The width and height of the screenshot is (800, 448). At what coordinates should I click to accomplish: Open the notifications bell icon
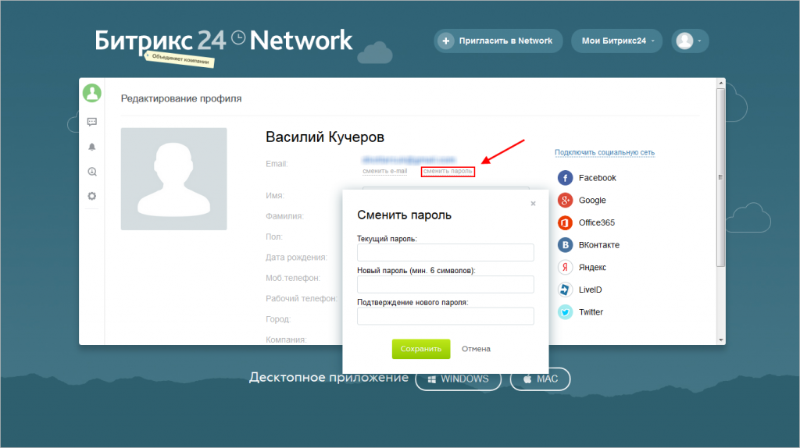[x=92, y=147]
